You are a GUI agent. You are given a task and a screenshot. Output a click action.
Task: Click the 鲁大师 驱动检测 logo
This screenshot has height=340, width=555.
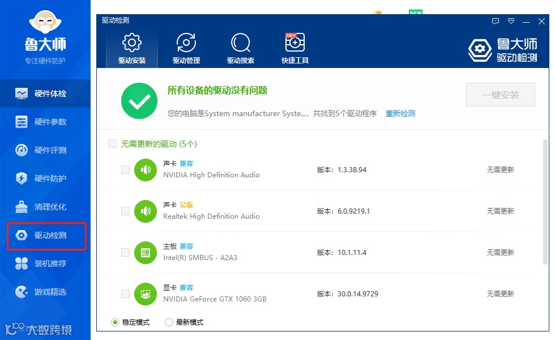(503, 50)
